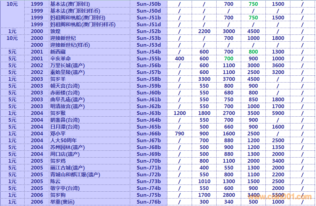Click the Sun-J50b catalog code cell
Screen dimensions: 316x206
coord(148,4)
